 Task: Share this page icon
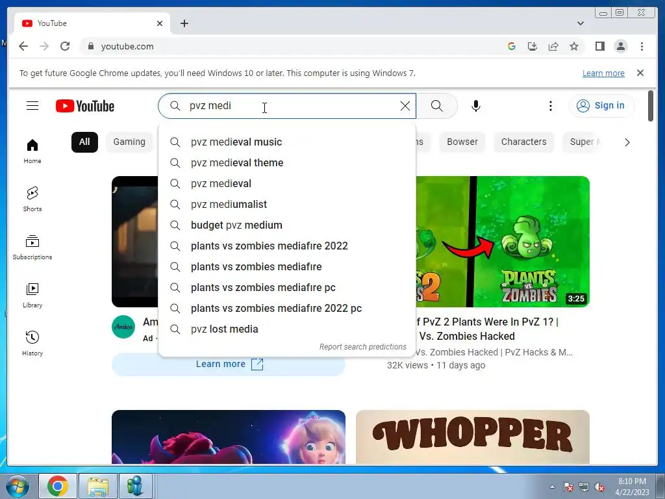[553, 46]
